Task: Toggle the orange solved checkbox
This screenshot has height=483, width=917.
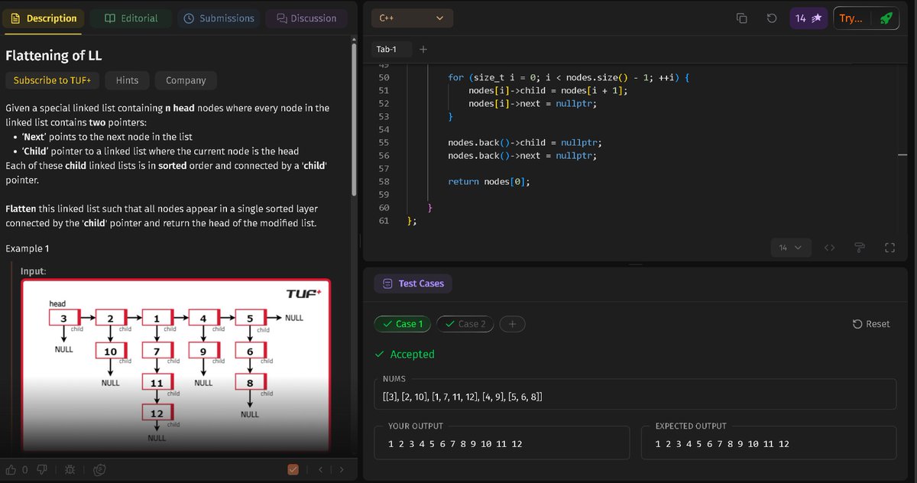Action: coord(293,469)
